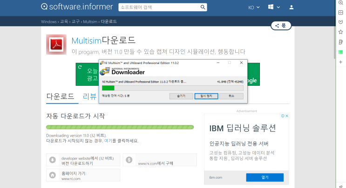Click the Downloader dialog progress bar
The height and width of the screenshot is (188, 346).
(x=173, y=88)
